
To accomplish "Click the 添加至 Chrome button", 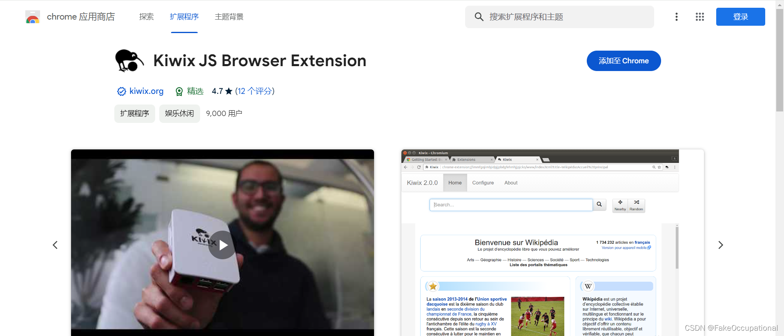I will [x=624, y=61].
